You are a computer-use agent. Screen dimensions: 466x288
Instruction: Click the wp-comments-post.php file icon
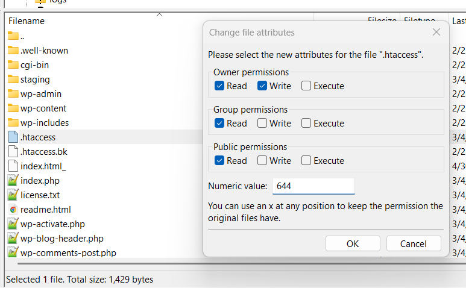tap(13, 252)
